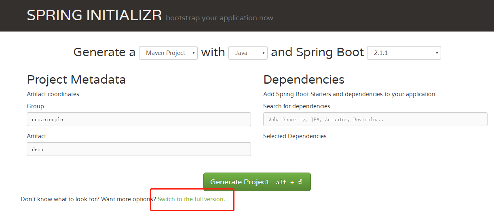Image resolution: width=494 pixels, height=217 pixels.
Task: Expand the Java language dropdown
Action: point(248,53)
